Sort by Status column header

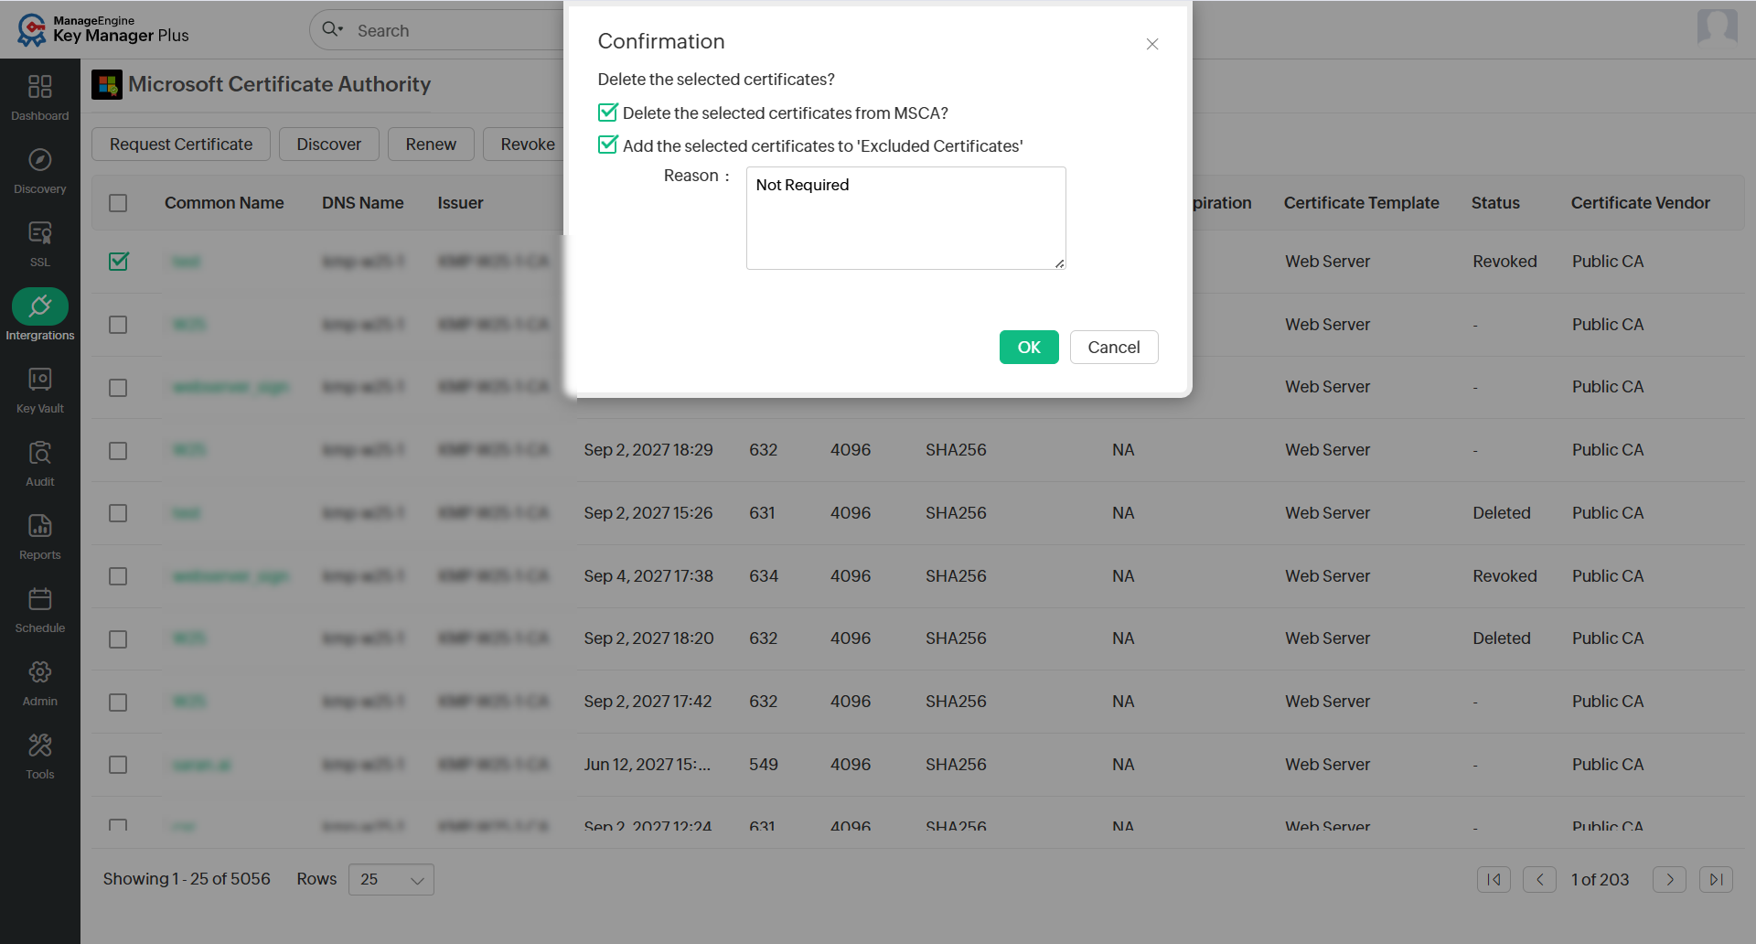click(x=1495, y=203)
